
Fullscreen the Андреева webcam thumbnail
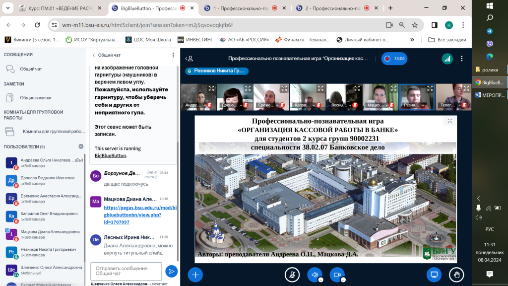(x=211, y=88)
